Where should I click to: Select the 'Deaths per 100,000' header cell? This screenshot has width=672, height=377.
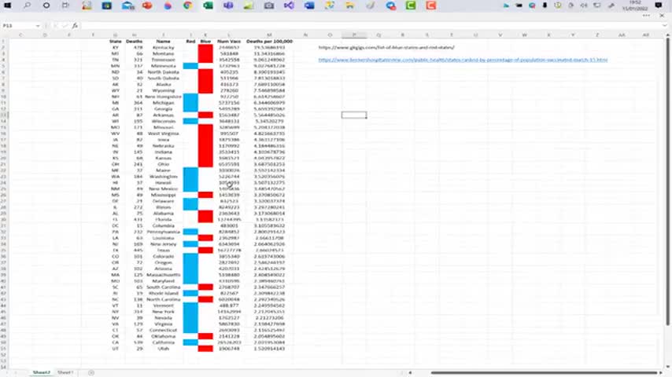(x=269, y=42)
